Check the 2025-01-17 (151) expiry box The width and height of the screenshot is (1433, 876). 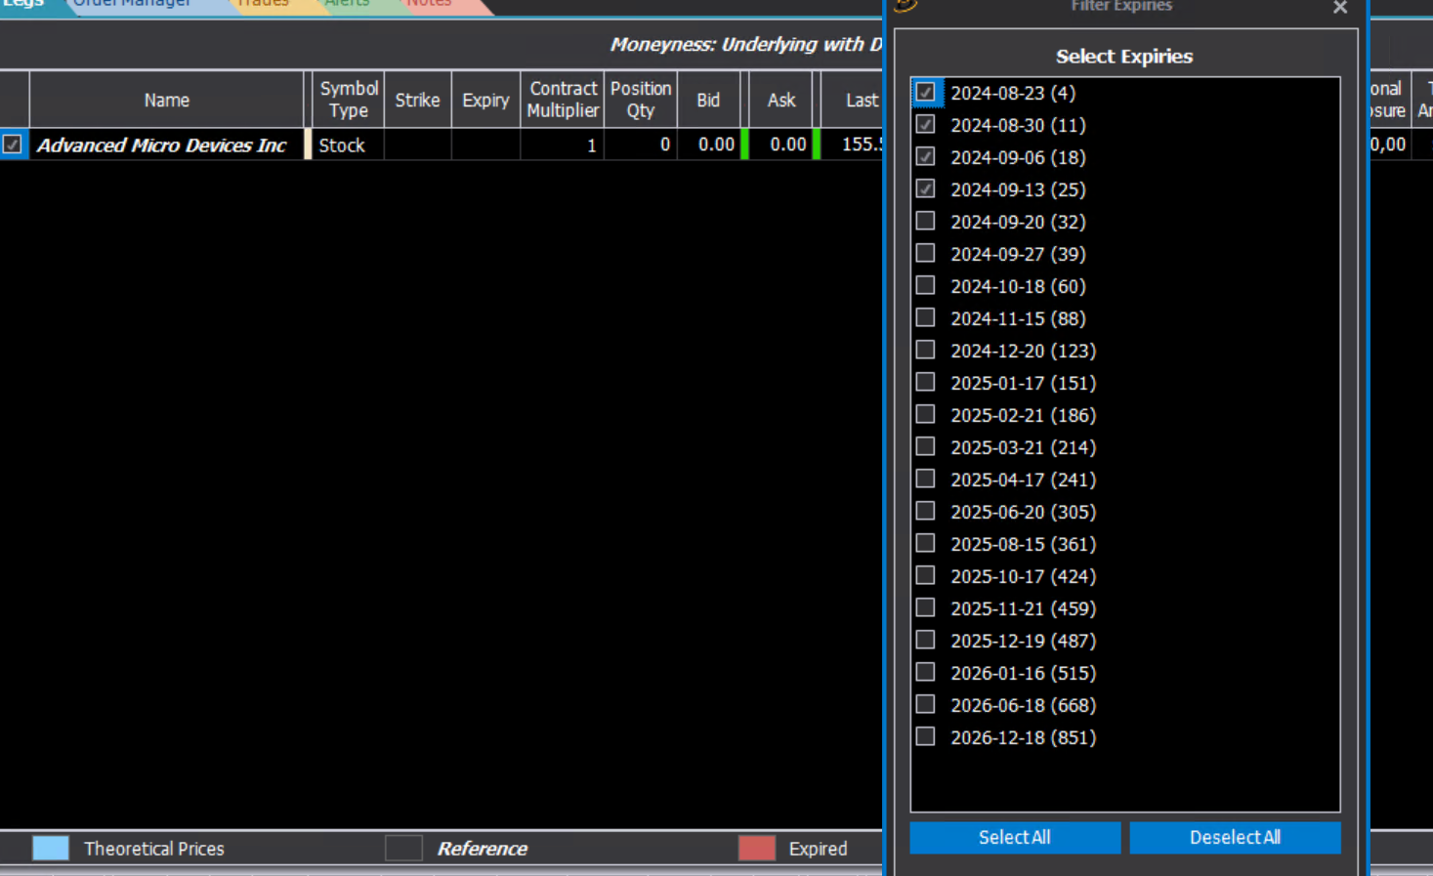[x=925, y=383]
